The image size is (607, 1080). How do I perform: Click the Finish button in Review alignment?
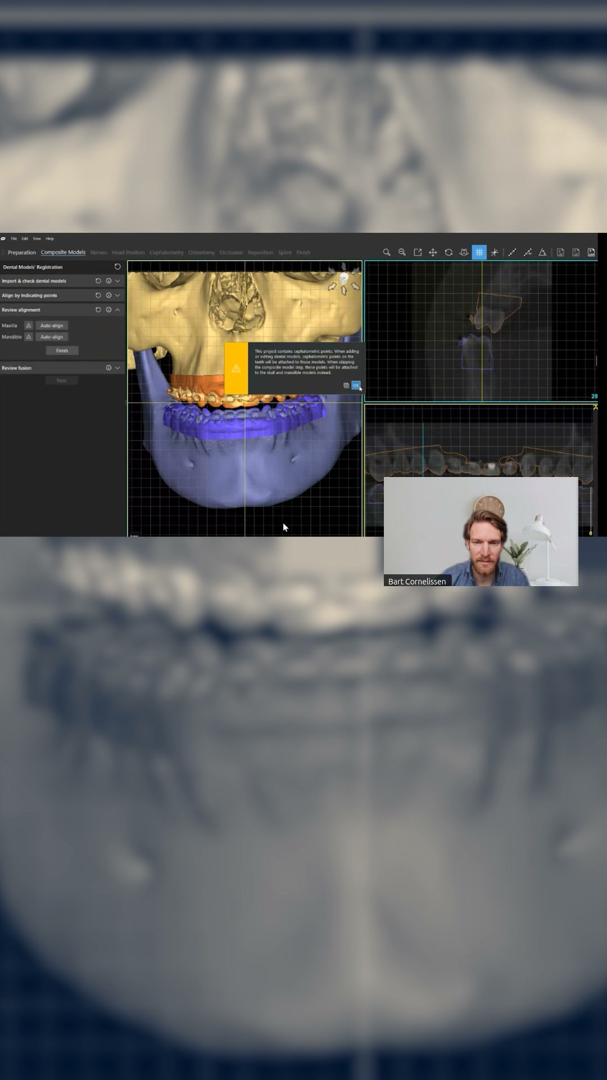click(62, 350)
